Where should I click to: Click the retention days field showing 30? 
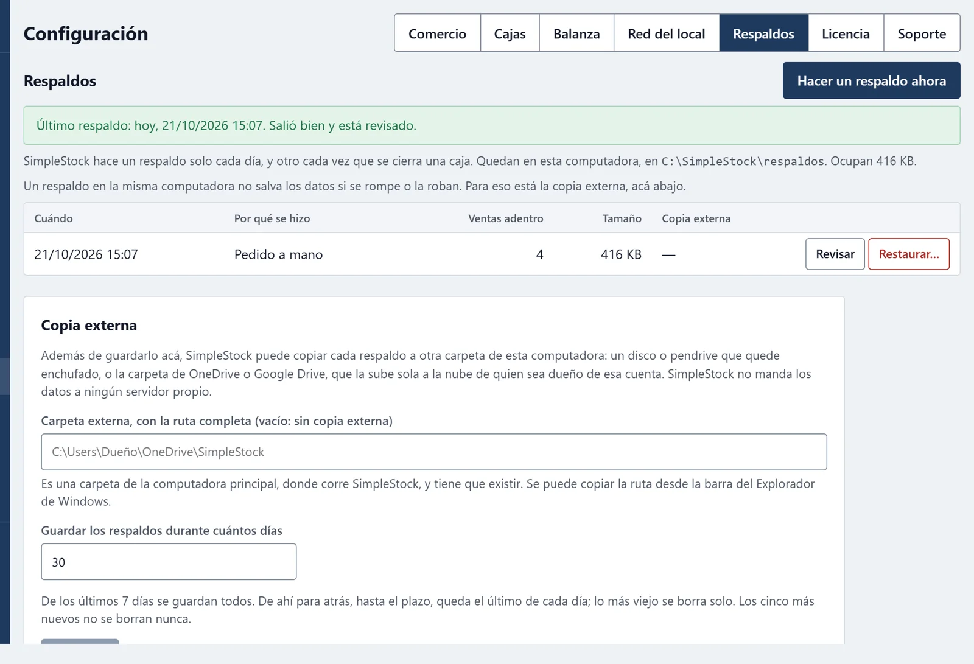pos(169,562)
